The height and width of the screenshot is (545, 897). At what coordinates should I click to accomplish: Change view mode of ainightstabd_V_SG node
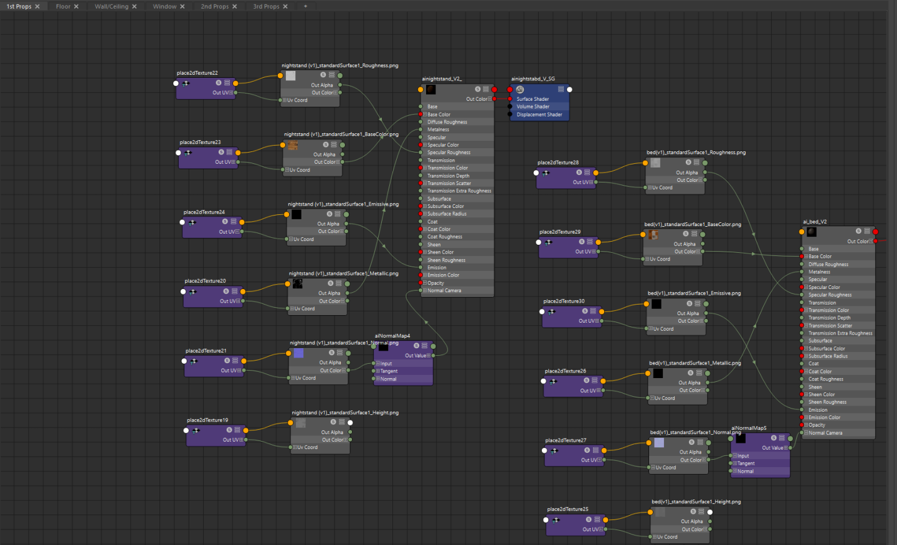coord(561,89)
